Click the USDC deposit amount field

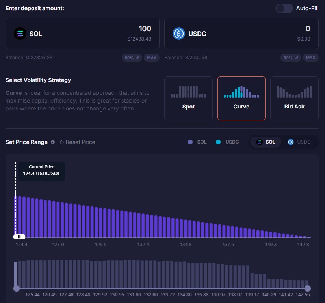click(276, 29)
